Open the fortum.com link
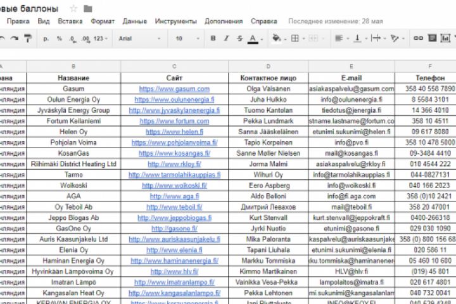The image size is (456, 304). 174,121
